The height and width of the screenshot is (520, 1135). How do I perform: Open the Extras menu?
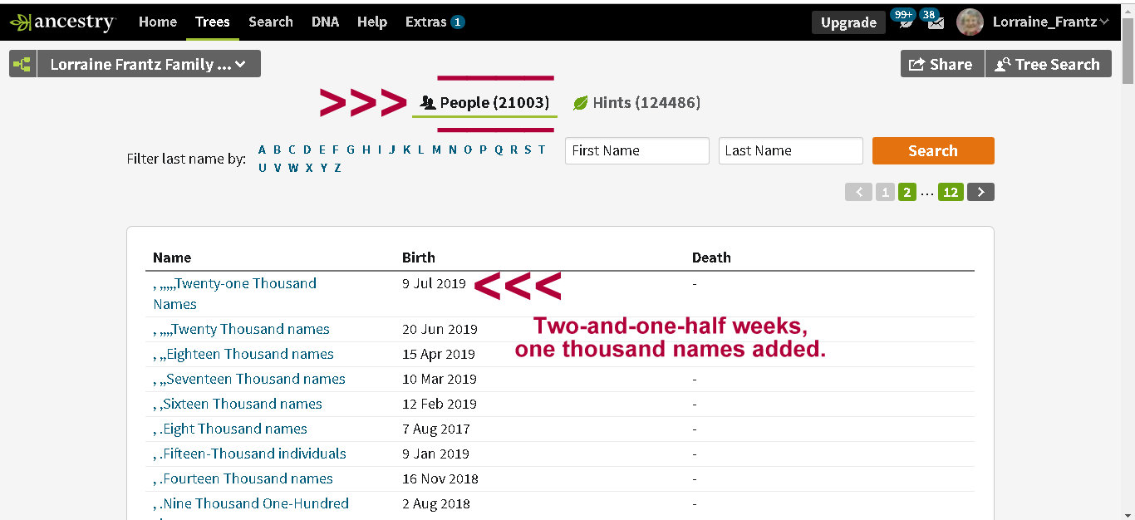tap(434, 22)
